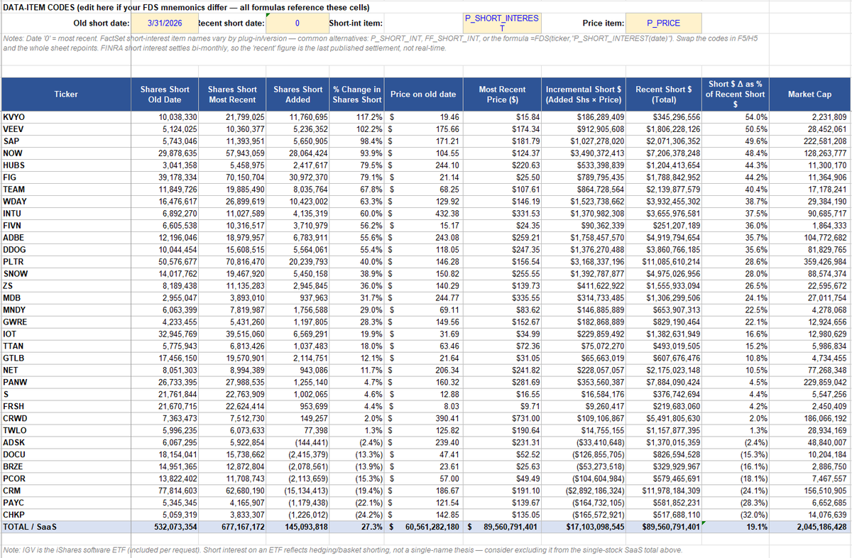The width and height of the screenshot is (852, 558).
Task: Select the HUBS ticker cell
Action: click(x=66, y=165)
